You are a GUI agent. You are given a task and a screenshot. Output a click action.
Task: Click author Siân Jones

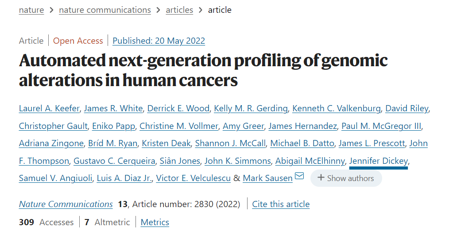180,161
